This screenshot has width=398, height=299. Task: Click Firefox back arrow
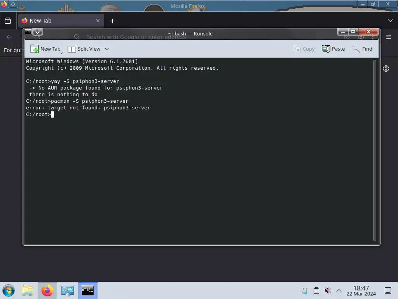tap(9, 37)
